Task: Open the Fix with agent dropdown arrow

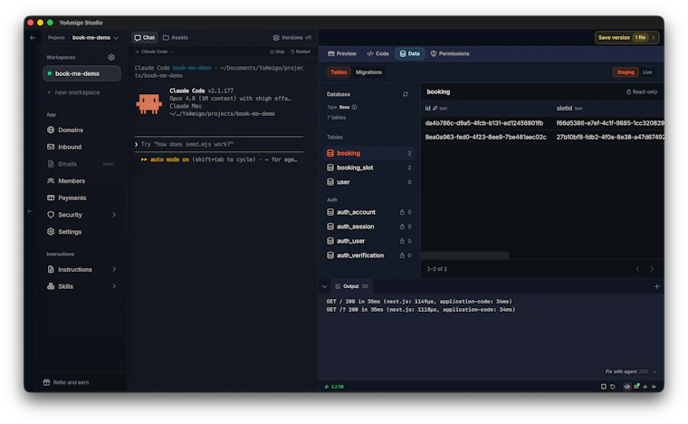Action: (x=655, y=371)
